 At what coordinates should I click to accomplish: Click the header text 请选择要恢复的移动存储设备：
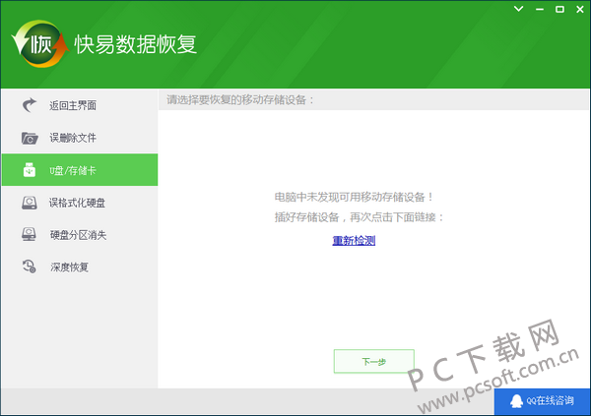pyautogui.click(x=240, y=99)
